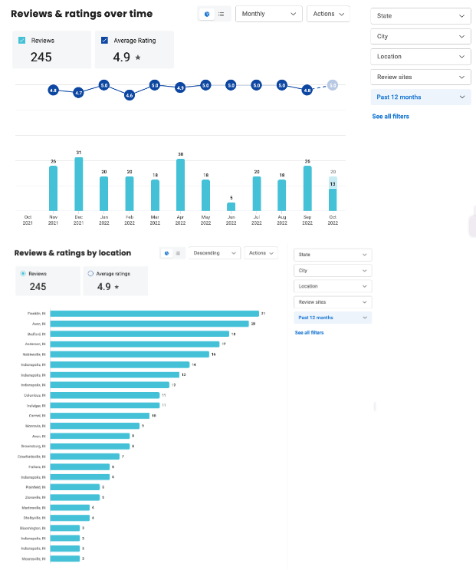Click the 4.8 rating point for Sep 2022

point(307,91)
